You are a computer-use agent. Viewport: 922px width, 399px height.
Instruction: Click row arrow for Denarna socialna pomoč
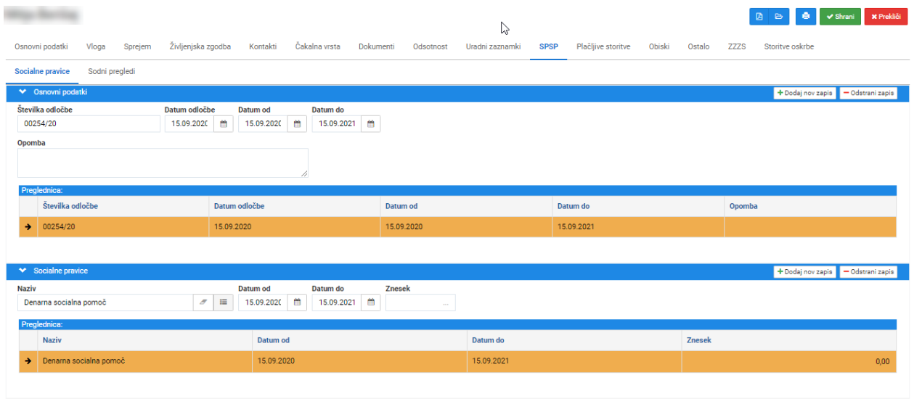(28, 361)
